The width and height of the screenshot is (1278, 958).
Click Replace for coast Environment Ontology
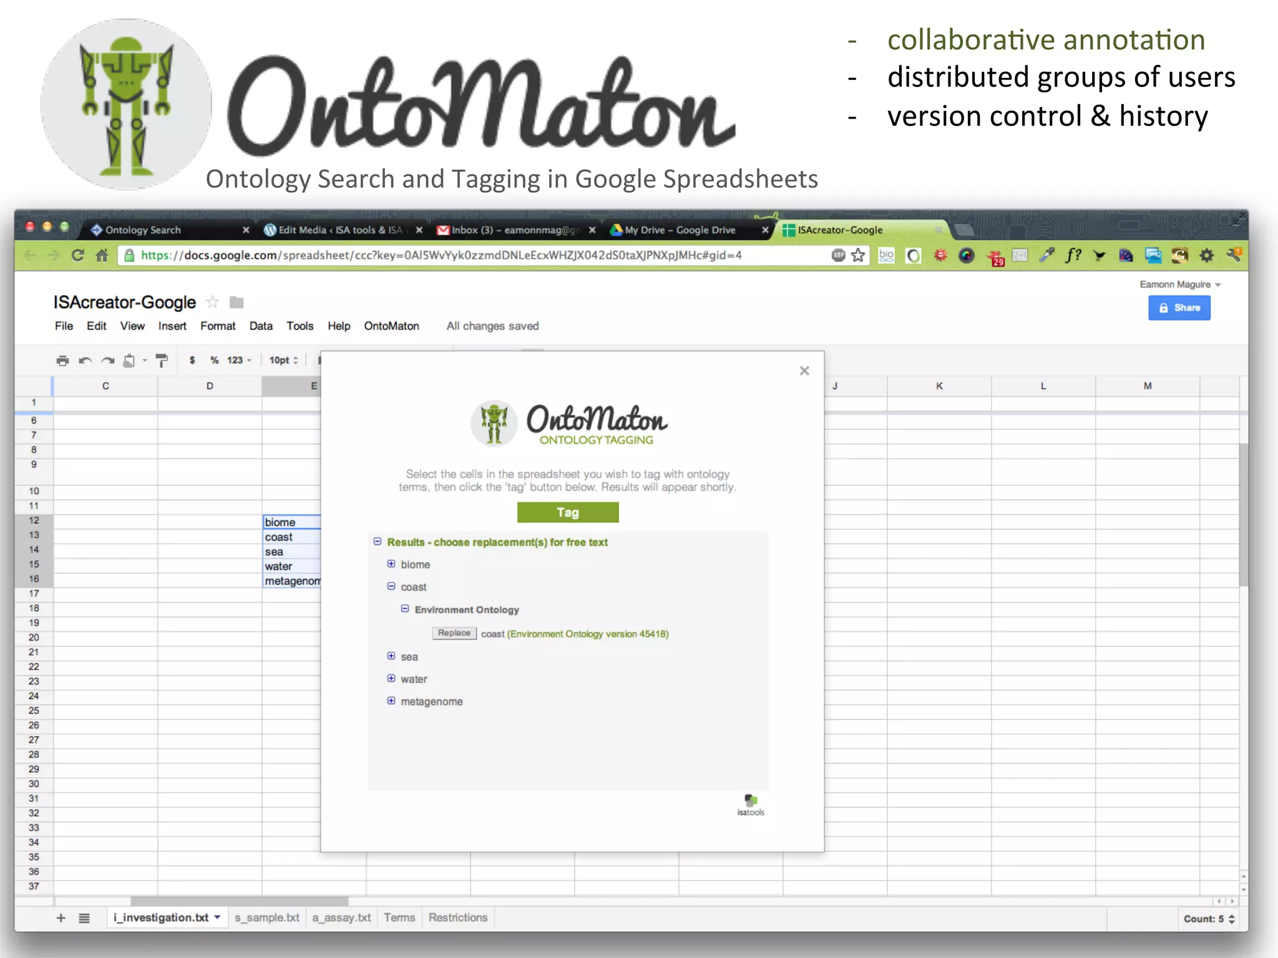(x=454, y=633)
